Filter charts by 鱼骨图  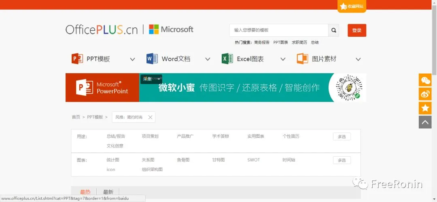click(x=183, y=160)
